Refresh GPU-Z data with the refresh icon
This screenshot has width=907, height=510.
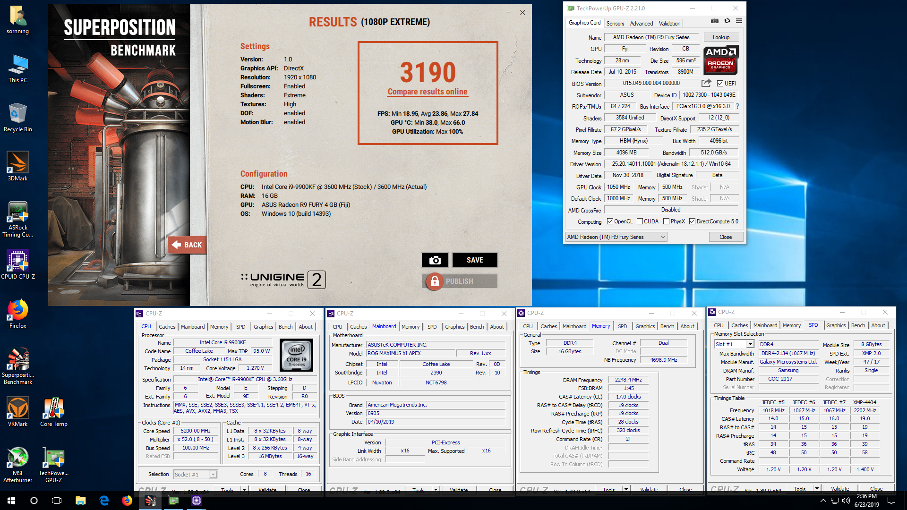coord(727,21)
